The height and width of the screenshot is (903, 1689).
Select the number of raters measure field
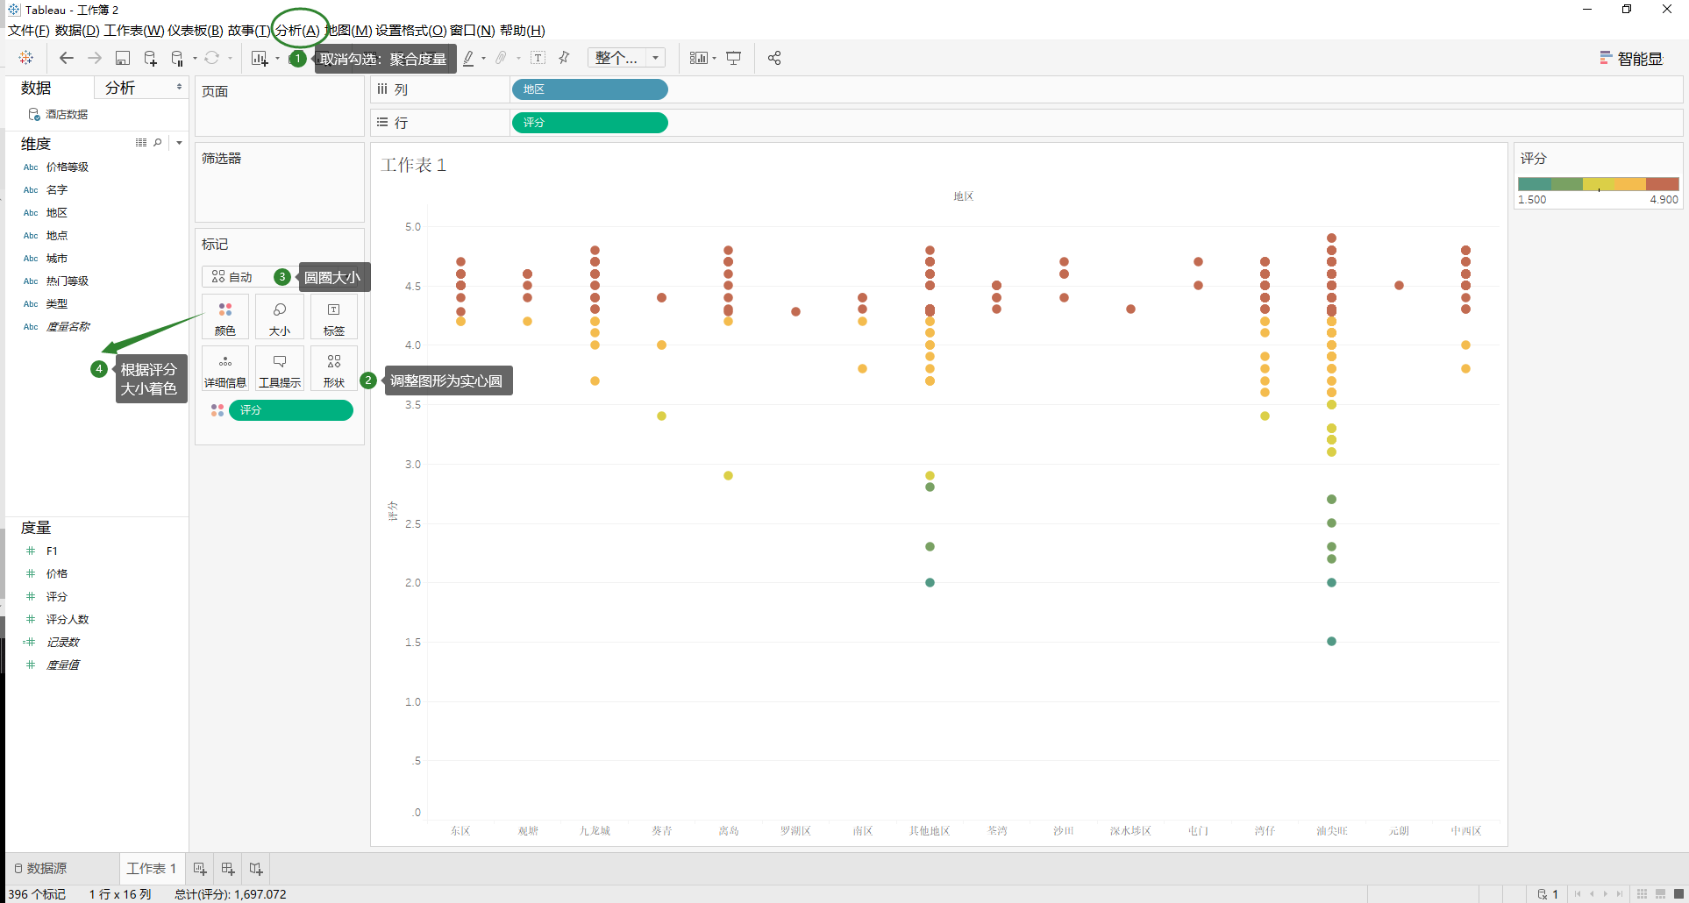(x=68, y=620)
